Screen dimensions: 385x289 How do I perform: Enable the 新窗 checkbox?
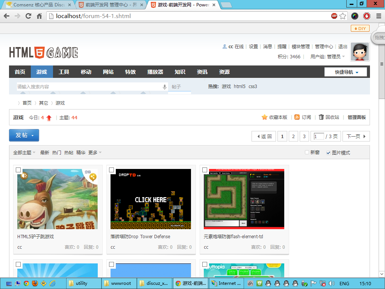307,152
